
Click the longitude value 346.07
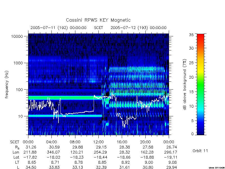(x=53, y=152)
